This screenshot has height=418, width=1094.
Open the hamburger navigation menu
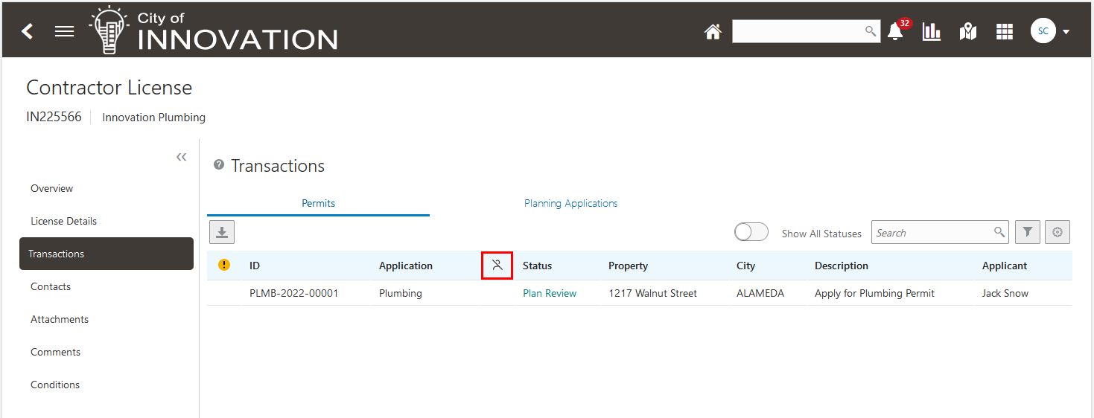(x=65, y=31)
